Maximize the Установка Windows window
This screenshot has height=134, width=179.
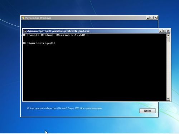point(152,18)
